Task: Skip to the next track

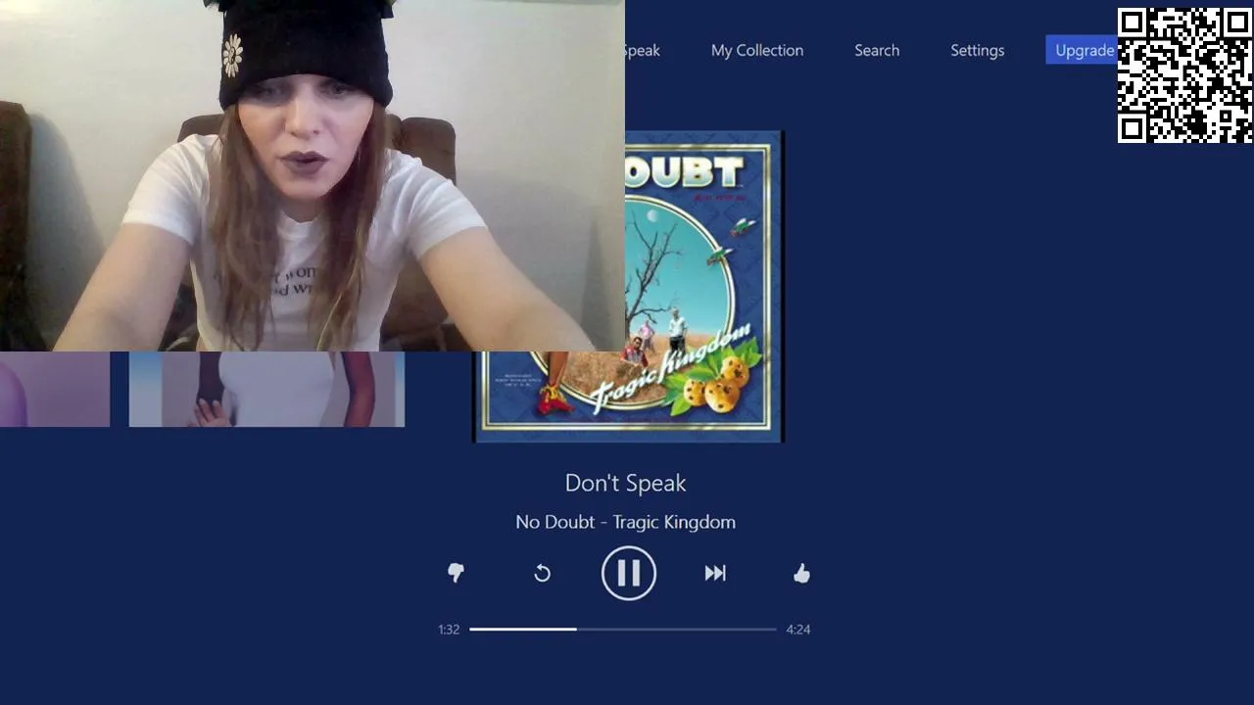Action: 715,574
